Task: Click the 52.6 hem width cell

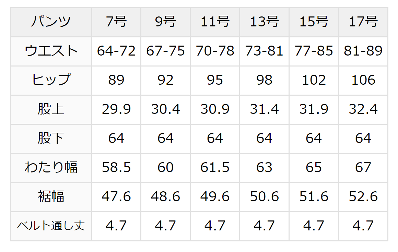Action: click(x=363, y=197)
